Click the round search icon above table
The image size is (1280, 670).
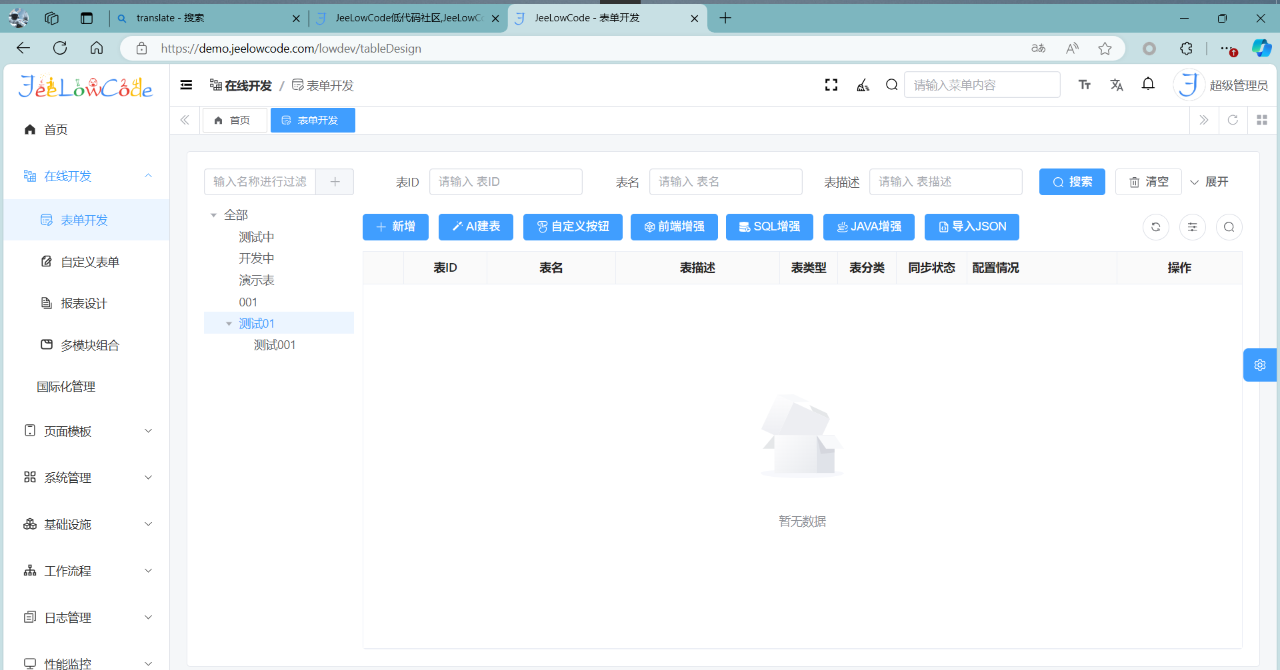(1229, 227)
